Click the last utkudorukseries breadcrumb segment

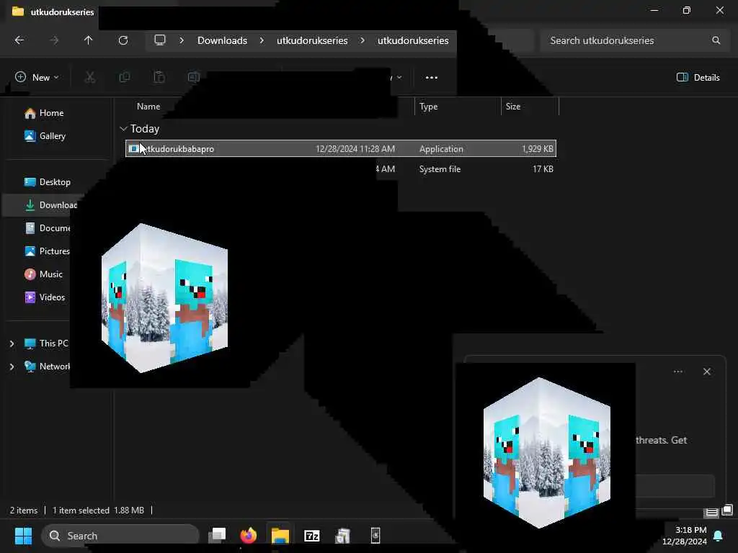(x=413, y=40)
